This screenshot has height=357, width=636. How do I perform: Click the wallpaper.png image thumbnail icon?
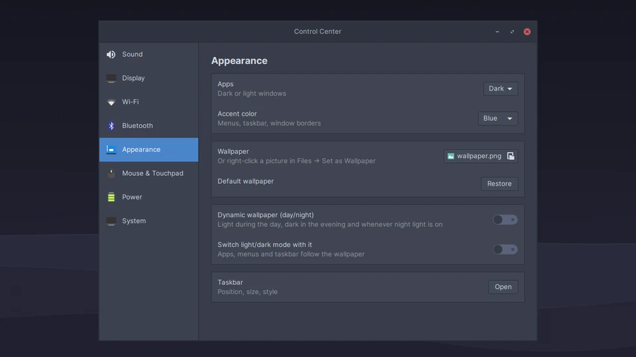[x=450, y=156]
